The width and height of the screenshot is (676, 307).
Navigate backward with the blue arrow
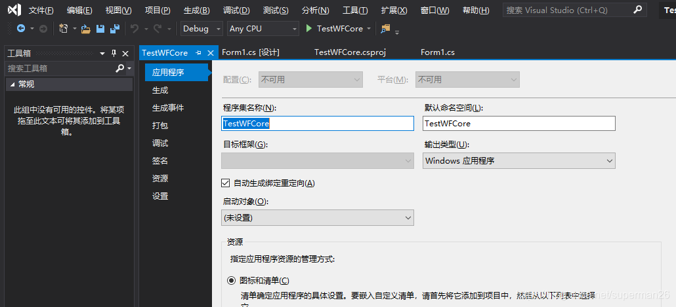[21, 28]
